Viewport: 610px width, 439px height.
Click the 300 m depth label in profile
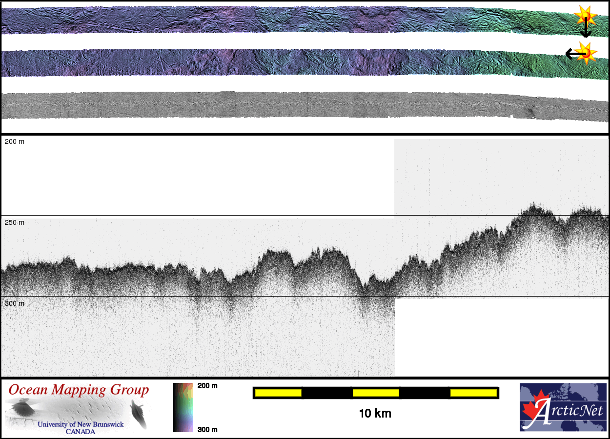click(15, 303)
